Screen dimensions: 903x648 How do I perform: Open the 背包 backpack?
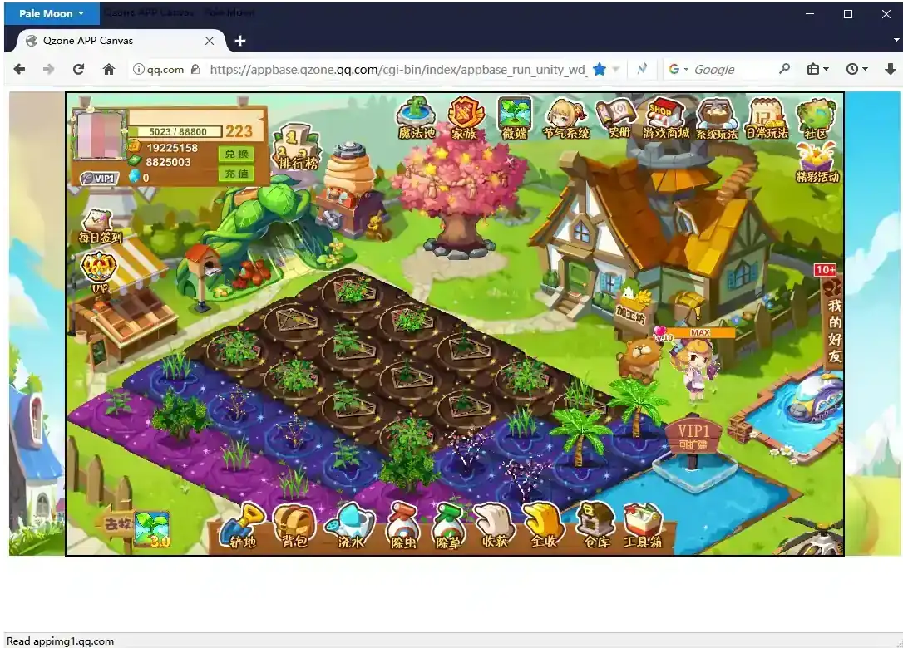tap(294, 525)
